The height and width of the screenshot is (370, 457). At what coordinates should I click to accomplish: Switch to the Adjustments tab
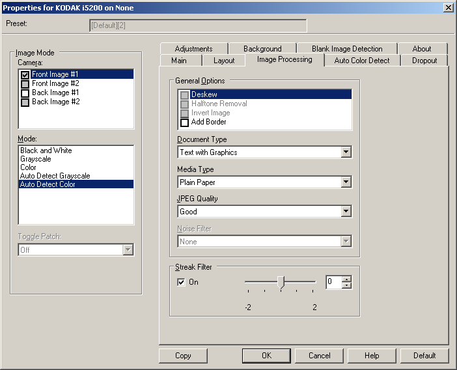click(x=193, y=49)
